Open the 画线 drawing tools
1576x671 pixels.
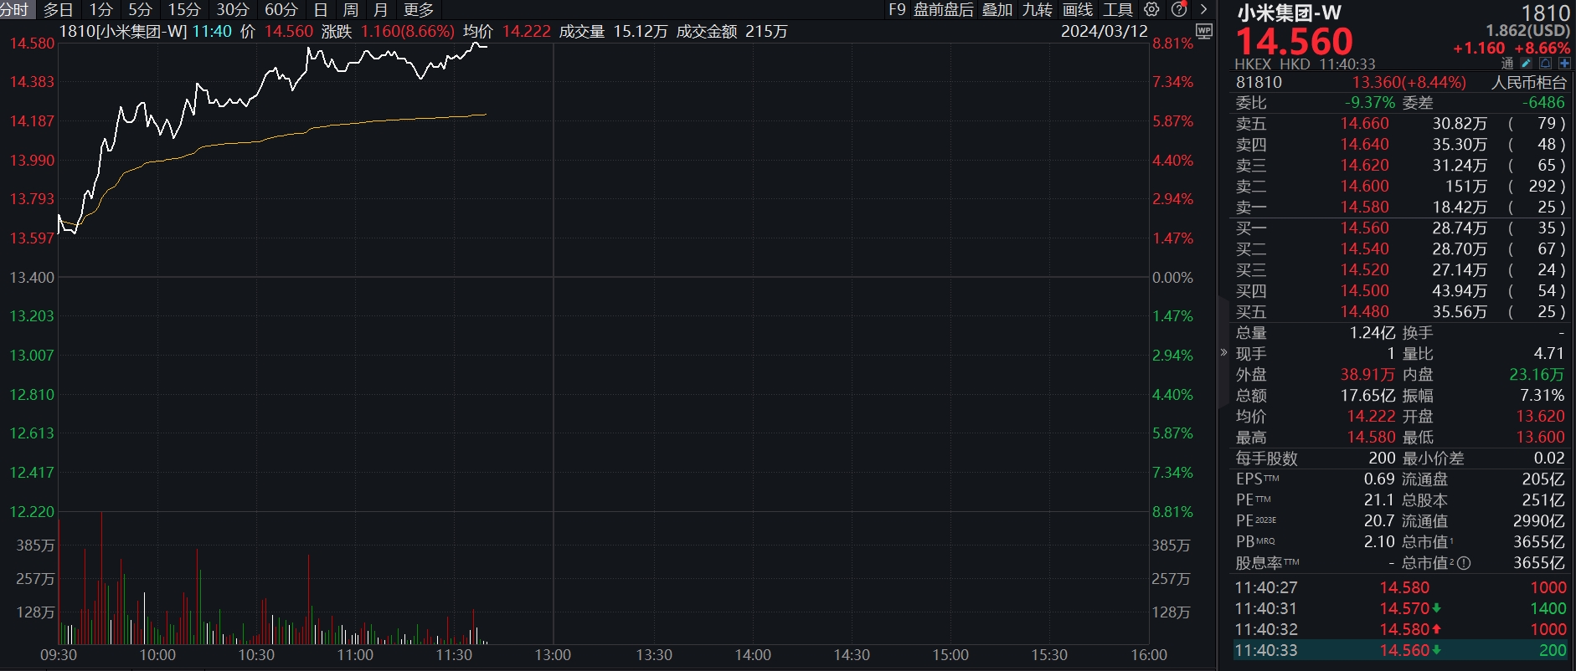coord(1077,9)
